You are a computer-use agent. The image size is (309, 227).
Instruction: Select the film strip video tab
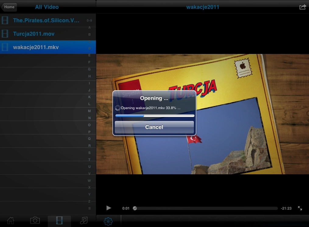pos(59,221)
